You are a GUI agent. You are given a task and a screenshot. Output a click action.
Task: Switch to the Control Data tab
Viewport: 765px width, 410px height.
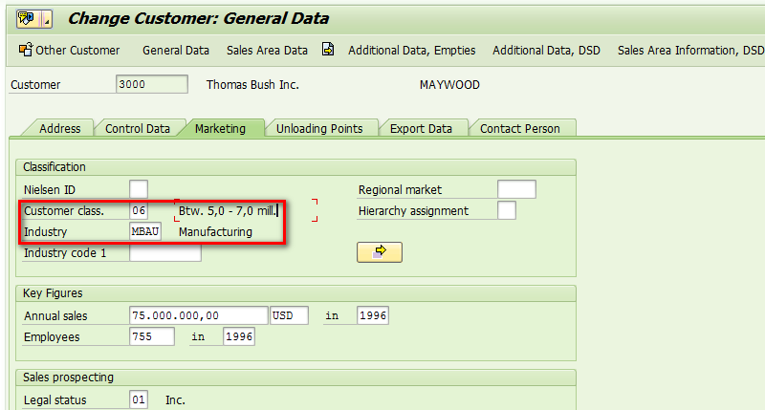coord(138,129)
